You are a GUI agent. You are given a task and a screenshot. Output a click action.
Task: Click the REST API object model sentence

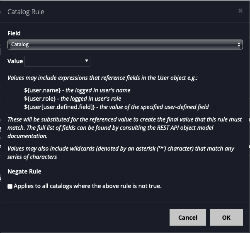[125, 128]
